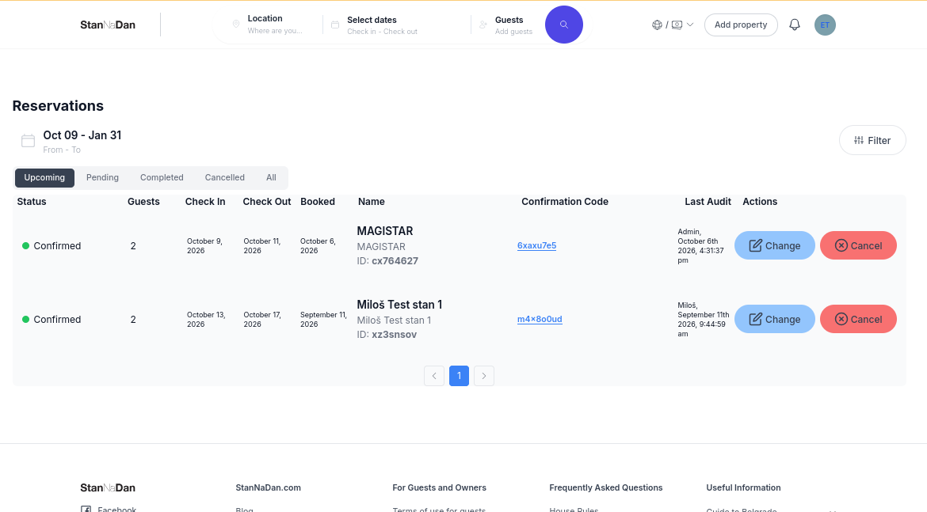This screenshot has width=927, height=512.
Task: Click the purple search button
Action: tap(563, 25)
